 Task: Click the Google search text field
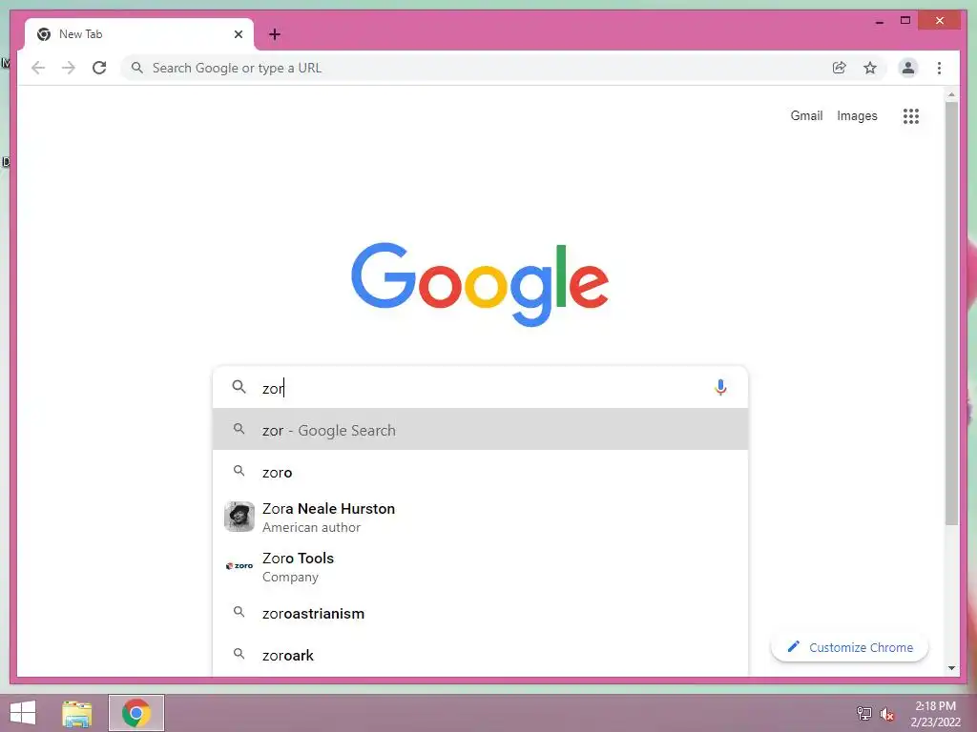480,388
